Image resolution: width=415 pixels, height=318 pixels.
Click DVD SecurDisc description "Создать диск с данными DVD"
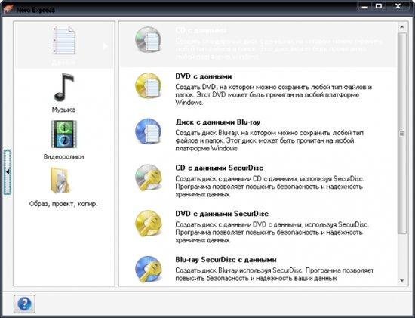[220, 225]
